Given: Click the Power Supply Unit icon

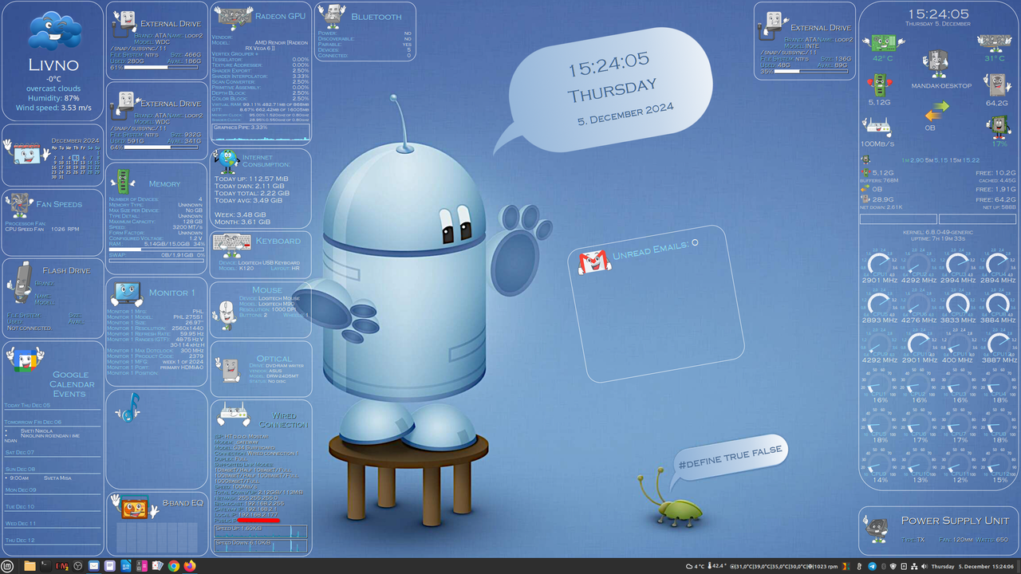Looking at the screenshot, I should tap(876, 528).
